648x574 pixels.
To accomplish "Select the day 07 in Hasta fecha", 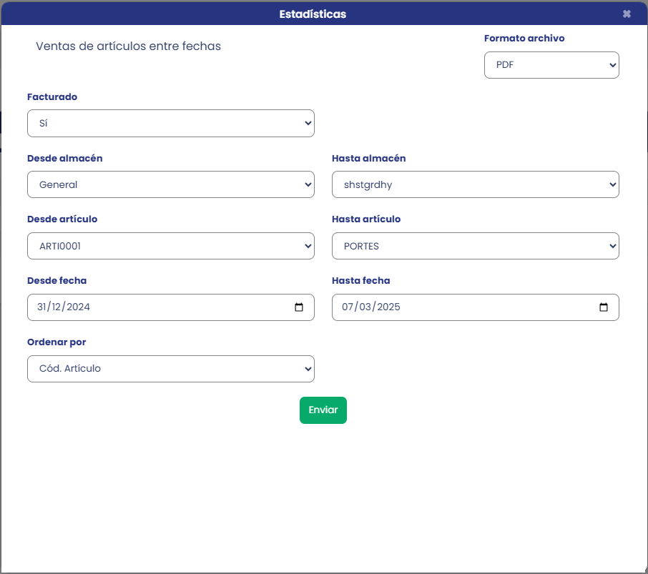I will 348,307.
